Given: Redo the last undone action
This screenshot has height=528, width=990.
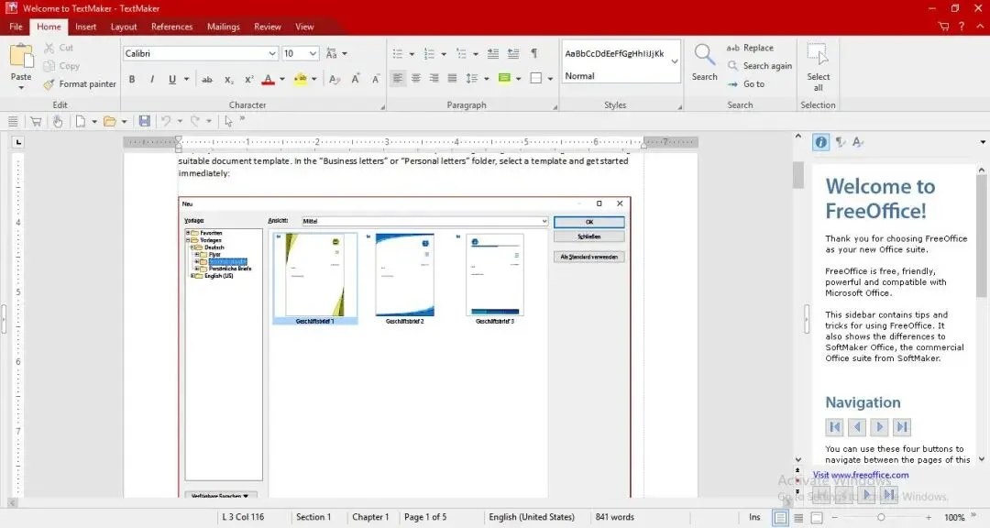Looking at the screenshot, I should click(x=195, y=121).
